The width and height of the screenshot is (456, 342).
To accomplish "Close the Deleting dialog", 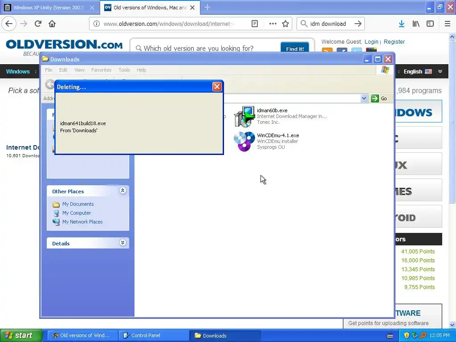I will [x=217, y=87].
